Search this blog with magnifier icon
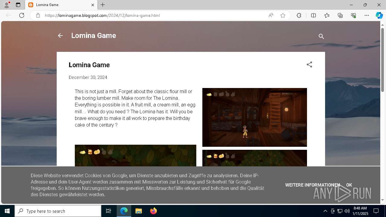 point(321,36)
